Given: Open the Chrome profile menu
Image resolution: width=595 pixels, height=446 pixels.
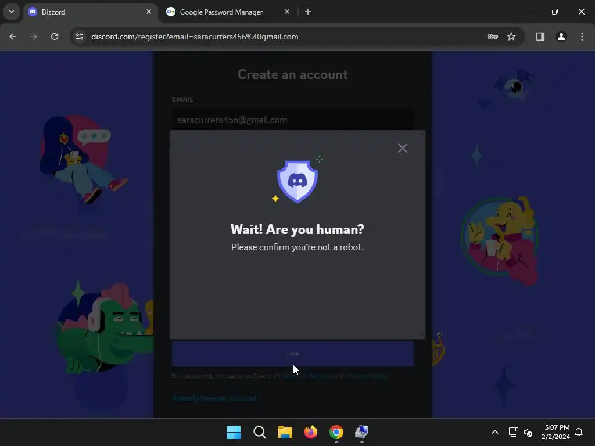Looking at the screenshot, I should [x=561, y=37].
